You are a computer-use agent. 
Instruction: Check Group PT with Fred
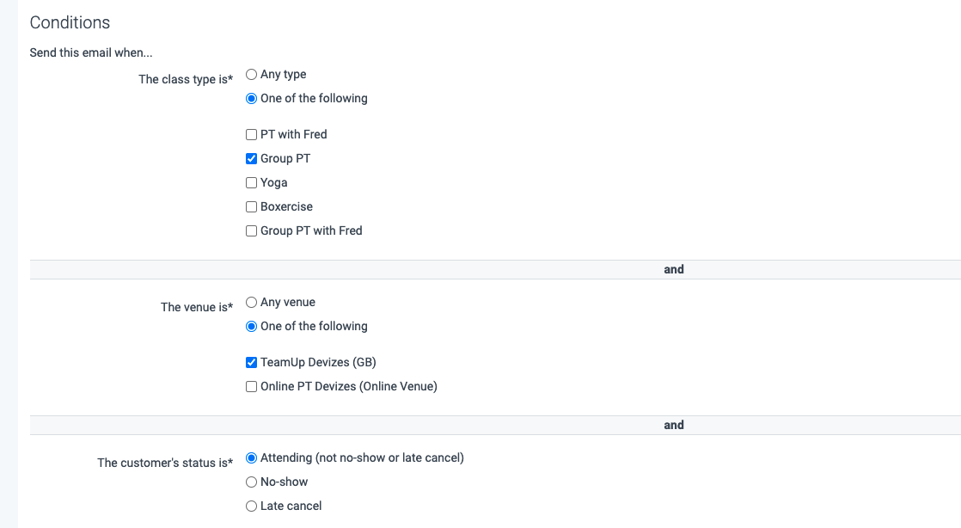251,230
